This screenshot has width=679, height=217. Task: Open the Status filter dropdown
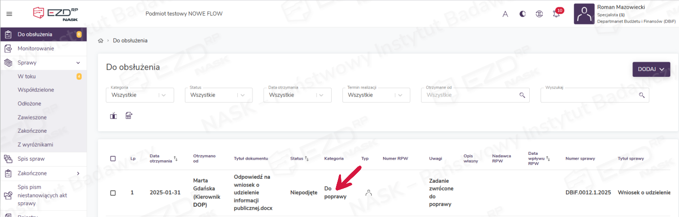[219, 95]
